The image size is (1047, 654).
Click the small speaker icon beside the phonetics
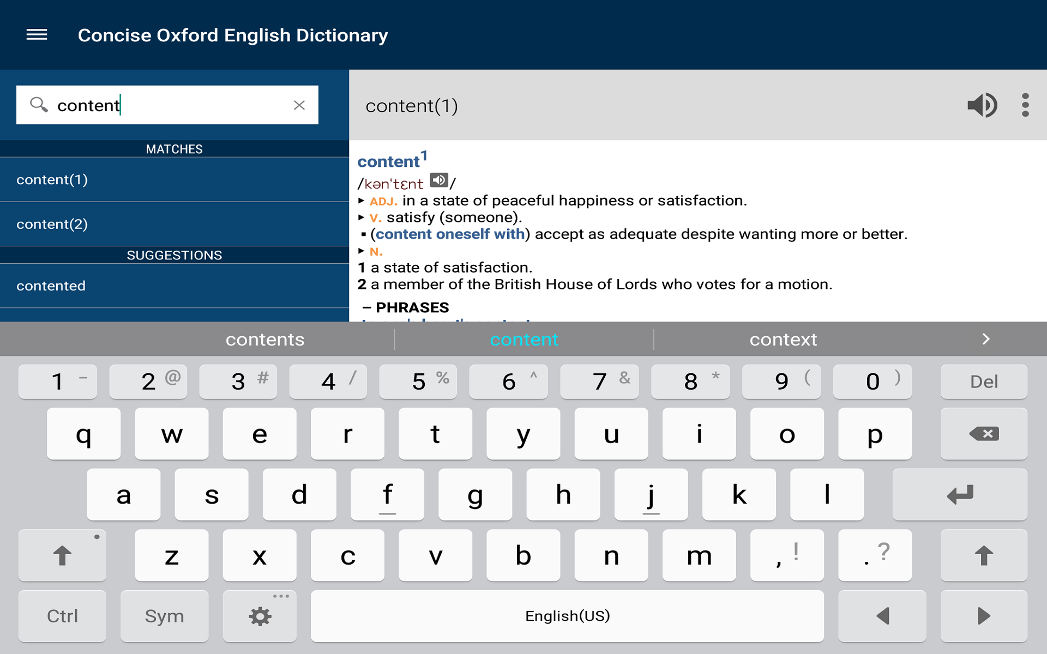tap(440, 180)
